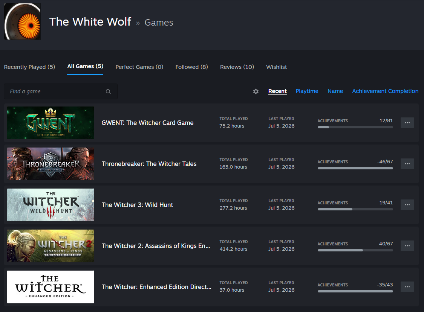Click the 414.2 hours playtime value

[233, 249]
